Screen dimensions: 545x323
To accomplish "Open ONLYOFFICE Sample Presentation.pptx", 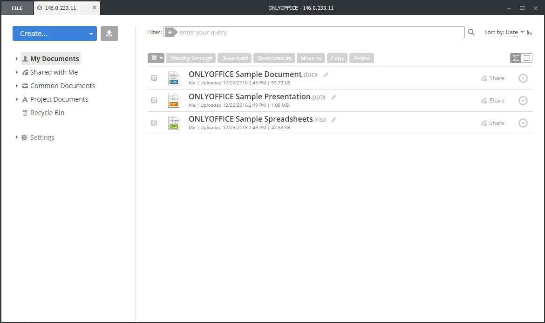I will (x=257, y=96).
